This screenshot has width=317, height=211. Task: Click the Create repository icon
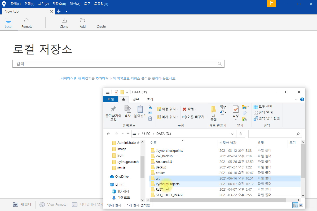[x=101, y=23]
